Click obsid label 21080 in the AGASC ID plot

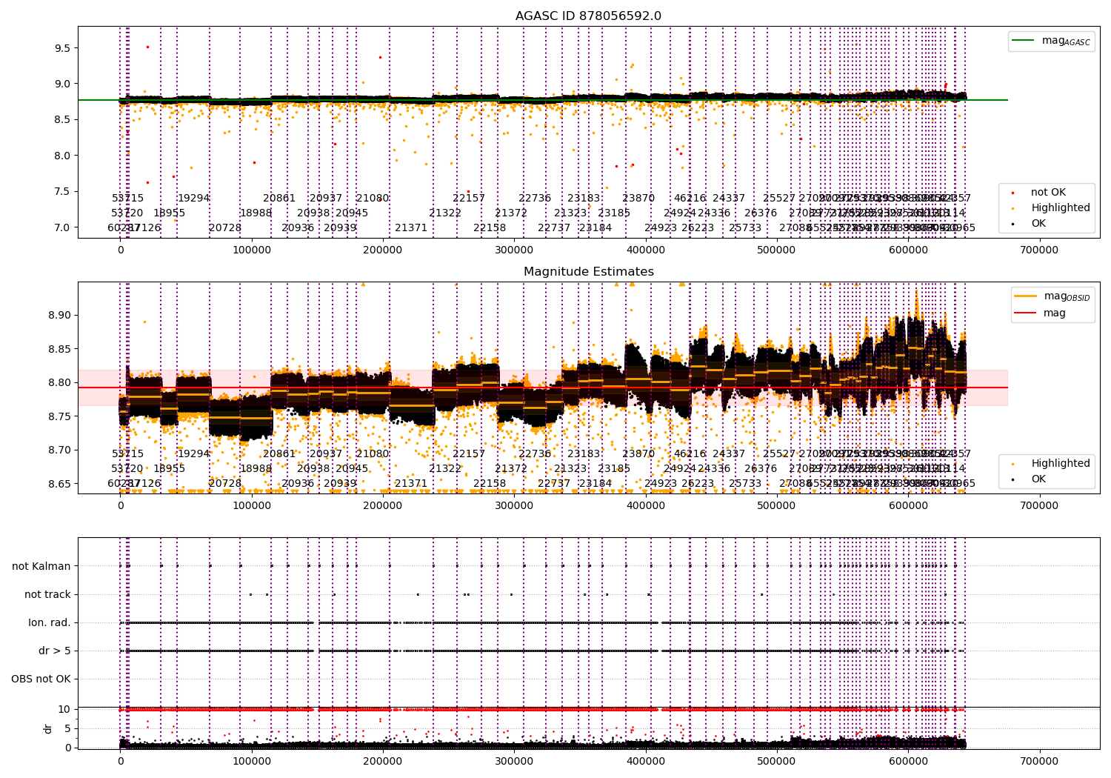pyautogui.click(x=373, y=199)
